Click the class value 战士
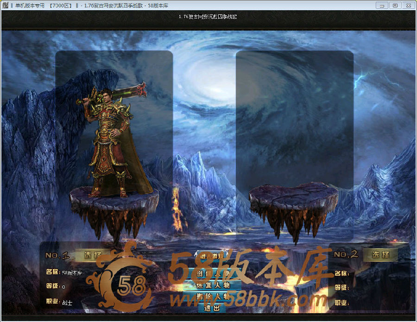 pyautogui.click(x=67, y=303)
